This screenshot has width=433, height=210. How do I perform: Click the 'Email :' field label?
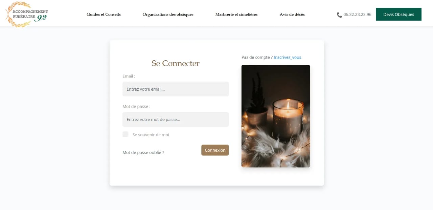pyautogui.click(x=129, y=76)
